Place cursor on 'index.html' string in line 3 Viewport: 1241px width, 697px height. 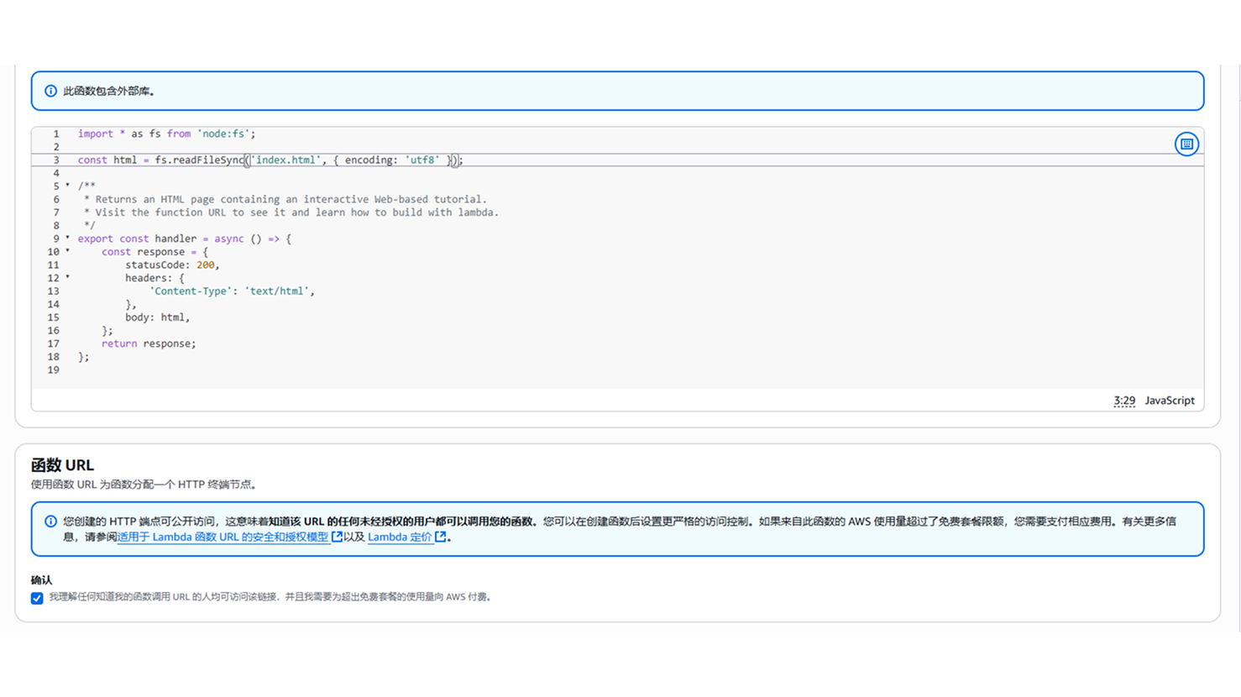(285, 160)
